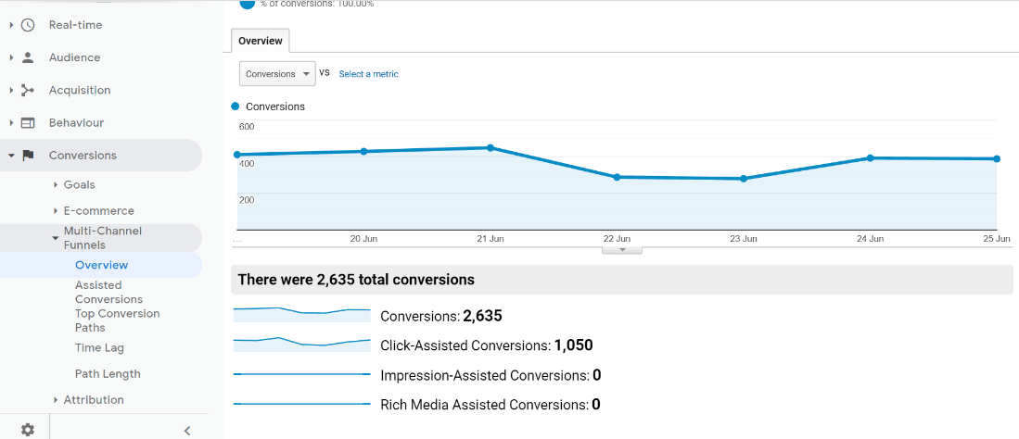Open Behaviour reports menu item
The image size is (1019, 439).
(x=77, y=123)
